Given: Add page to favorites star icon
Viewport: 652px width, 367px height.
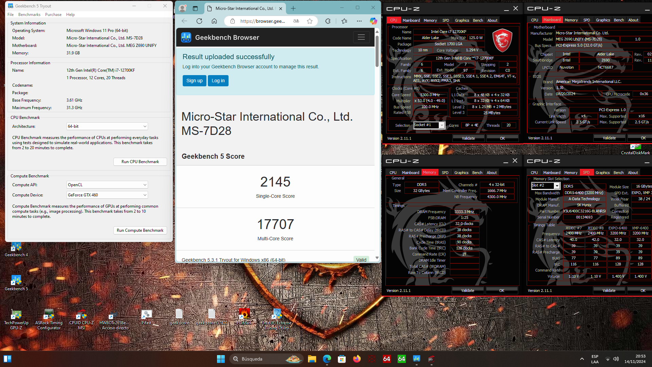Looking at the screenshot, I should 310,21.
